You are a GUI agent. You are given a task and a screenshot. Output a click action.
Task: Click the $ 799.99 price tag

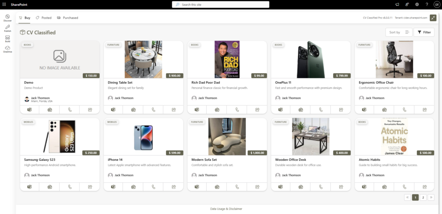[x=342, y=76]
